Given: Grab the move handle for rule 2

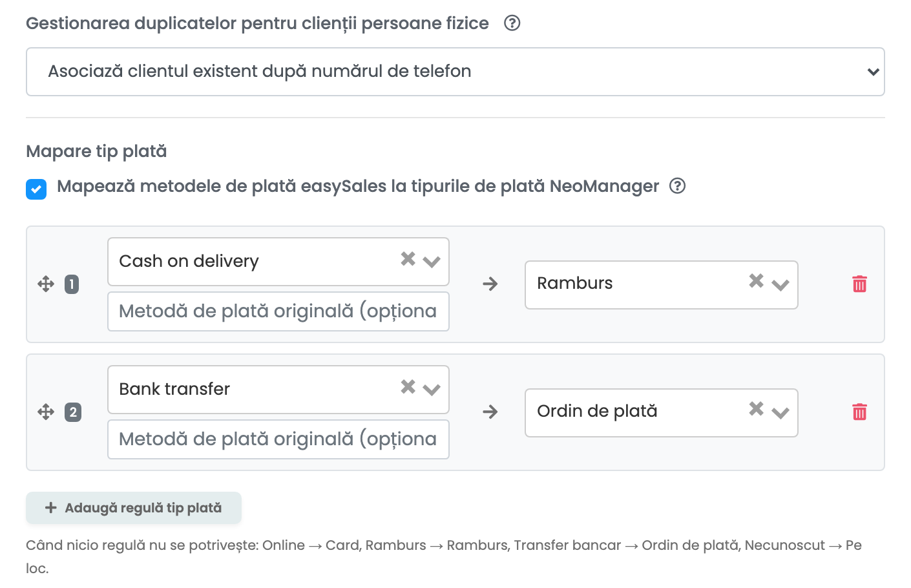Looking at the screenshot, I should point(46,412).
